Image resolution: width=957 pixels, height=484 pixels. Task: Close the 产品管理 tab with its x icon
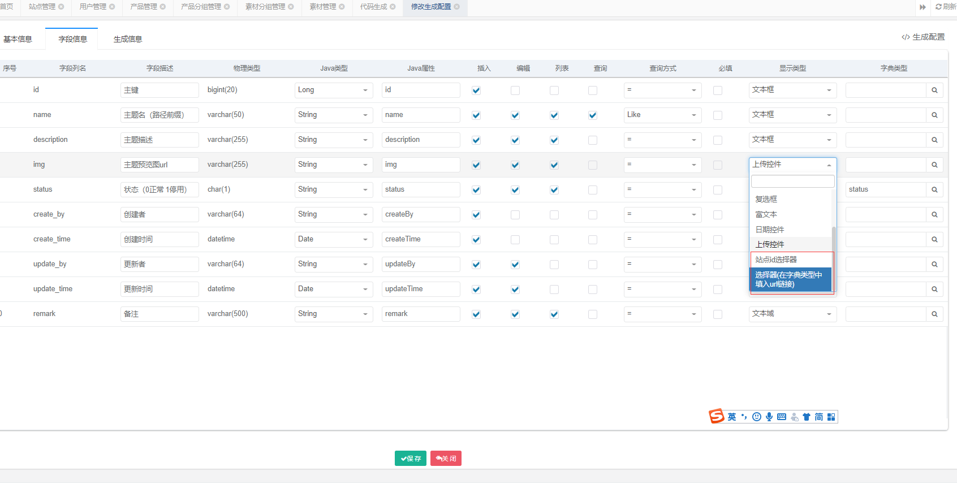[x=163, y=7]
